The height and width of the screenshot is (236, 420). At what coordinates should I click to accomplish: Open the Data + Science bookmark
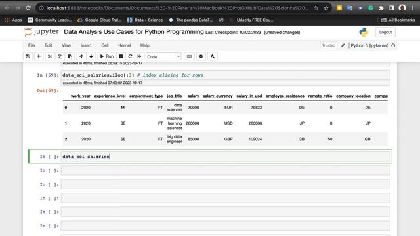pos(145,20)
